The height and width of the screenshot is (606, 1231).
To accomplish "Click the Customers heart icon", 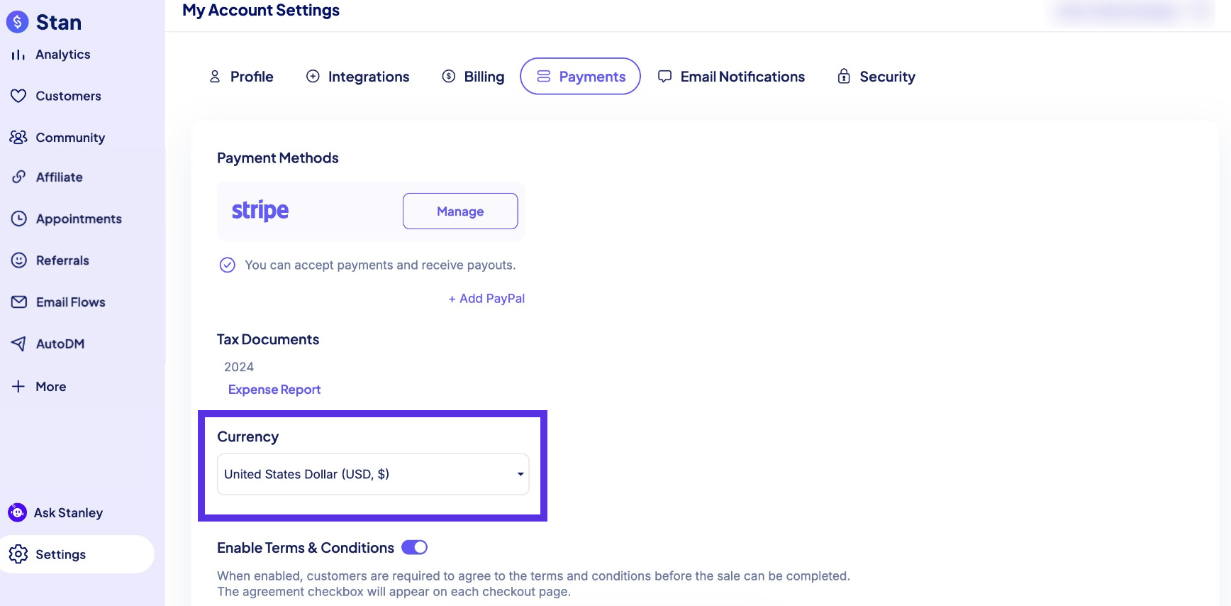I will click(x=18, y=96).
